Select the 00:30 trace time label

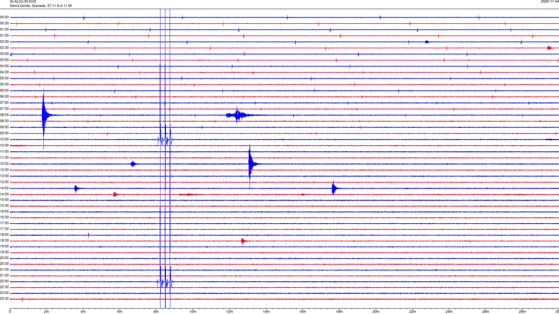coord(4,23)
